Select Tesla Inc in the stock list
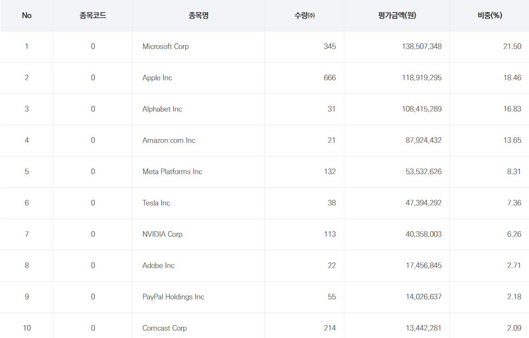This screenshot has width=529, height=338. pos(156,203)
